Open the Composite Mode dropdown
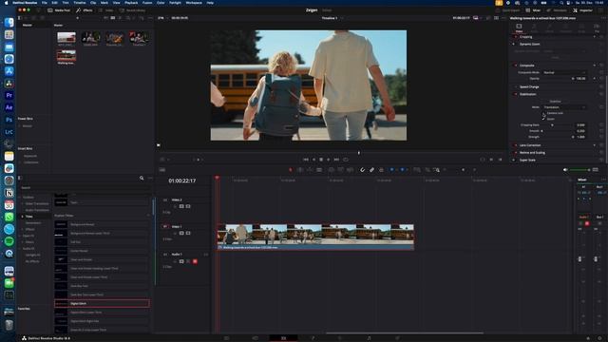Viewport: 608px width, 342px height. tap(564, 72)
